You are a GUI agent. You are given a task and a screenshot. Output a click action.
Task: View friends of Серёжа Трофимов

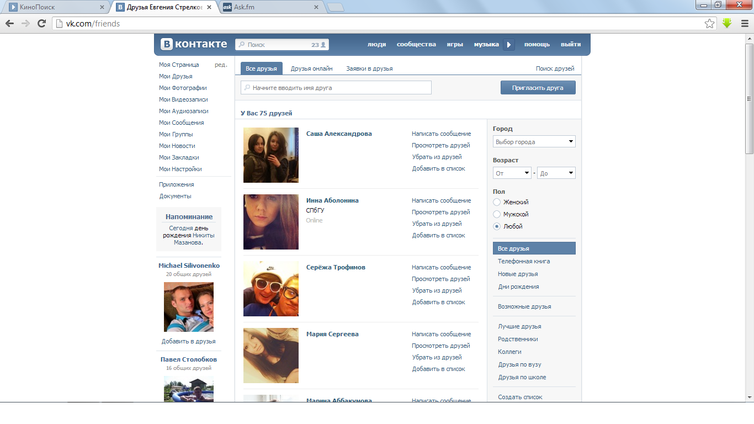pyautogui.click(x=440, y=279)
